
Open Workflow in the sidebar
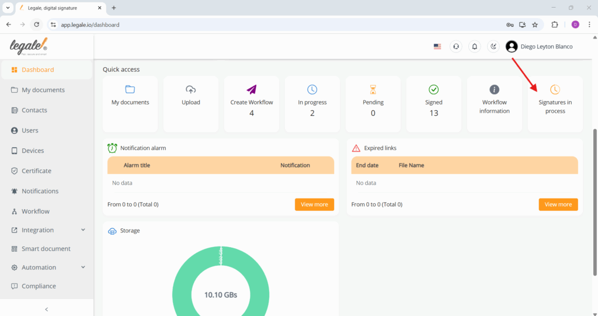47,211
